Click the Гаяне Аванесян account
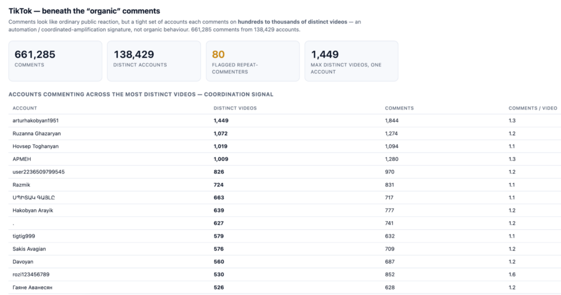The image size is (561, 295). 32,287
